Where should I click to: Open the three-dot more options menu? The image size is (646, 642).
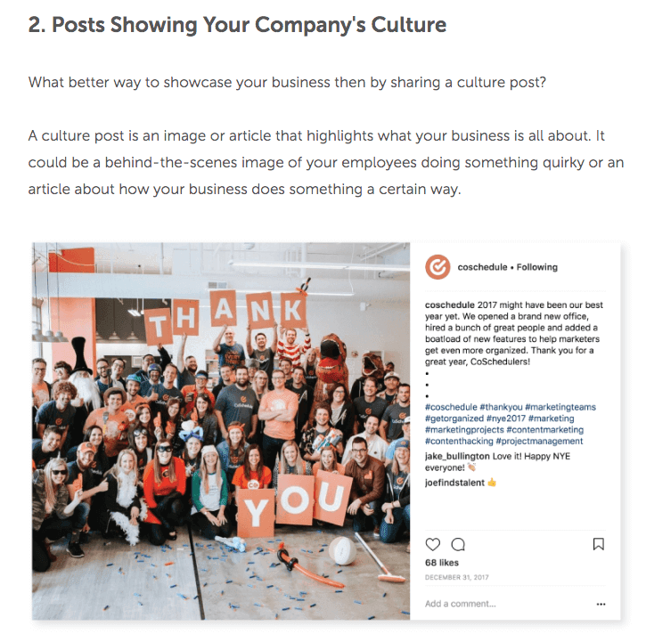(x=601, y=604)
